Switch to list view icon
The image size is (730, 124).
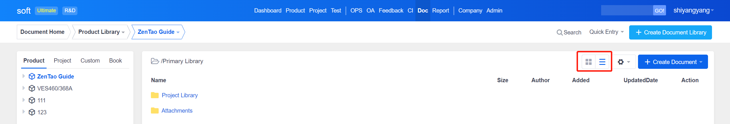602,62
